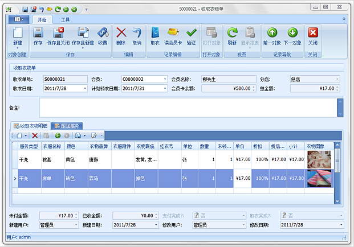This screenshot has width=354, height=247.
Task: Open the 计划送衣日期 date dropdown
Action: click(165, 88)
